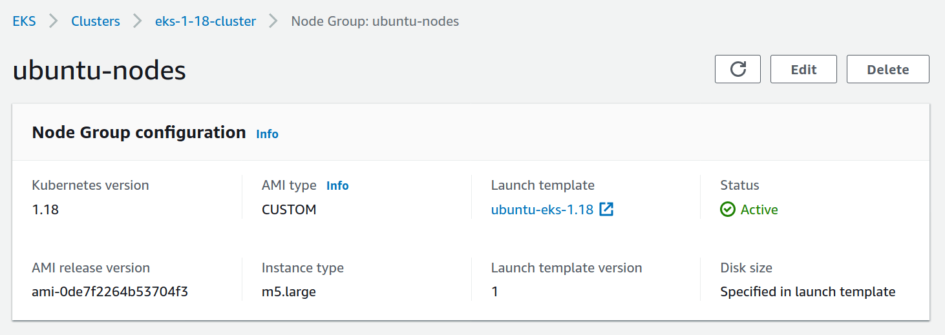Click Node Group: ubuntu-nodes breadcrumb text
This screenshot has height=335, width=945.
(375, 21)
